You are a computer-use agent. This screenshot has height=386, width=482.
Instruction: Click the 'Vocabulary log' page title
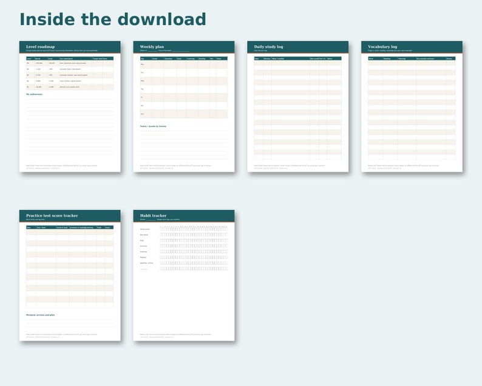pyautogui.click(x=382, y=47)
